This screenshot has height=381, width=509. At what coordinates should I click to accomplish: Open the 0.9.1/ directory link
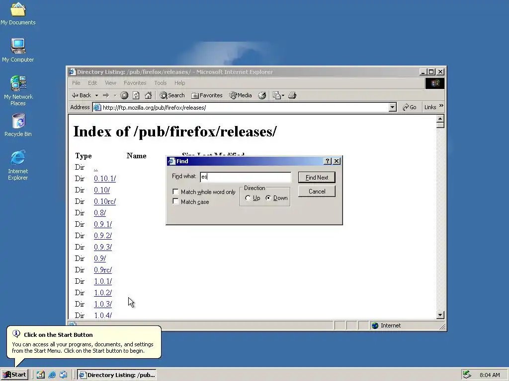coord(103,224)
